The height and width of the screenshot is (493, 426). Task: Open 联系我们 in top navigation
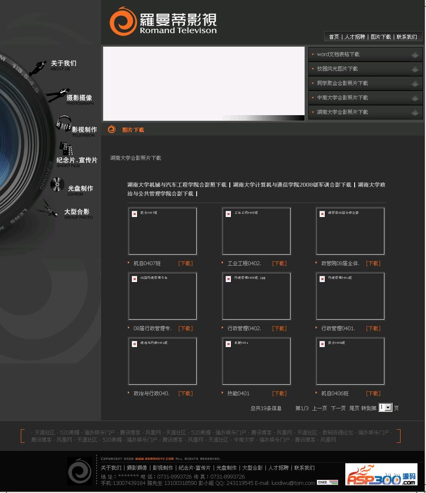click(x=406, y=37)
